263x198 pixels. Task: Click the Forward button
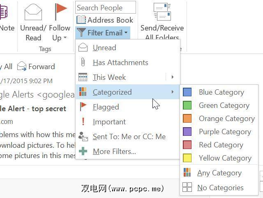36,66
